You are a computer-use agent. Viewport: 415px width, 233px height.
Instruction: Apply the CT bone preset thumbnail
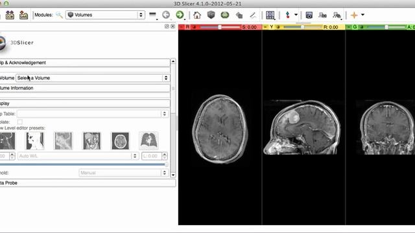click(7, 141)
